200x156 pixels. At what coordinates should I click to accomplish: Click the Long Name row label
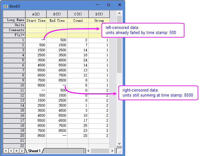[14, 20]
